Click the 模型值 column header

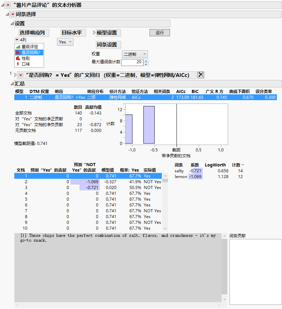(x=108, y=170)
